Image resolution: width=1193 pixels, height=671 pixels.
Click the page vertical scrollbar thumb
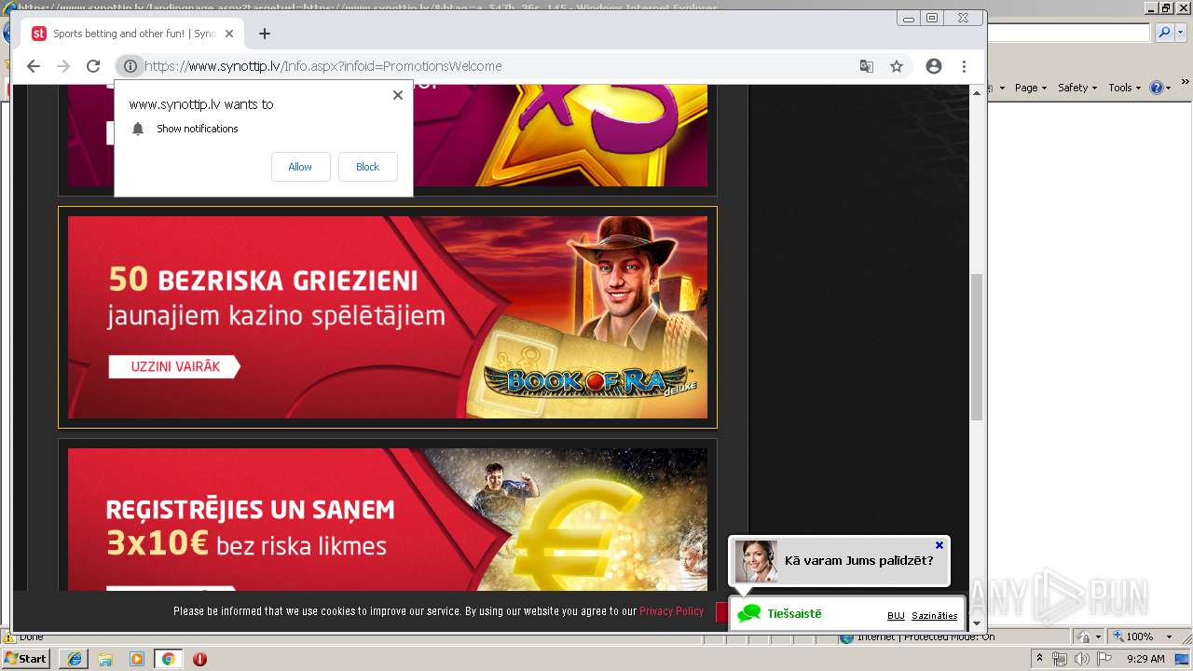[977, 347]
